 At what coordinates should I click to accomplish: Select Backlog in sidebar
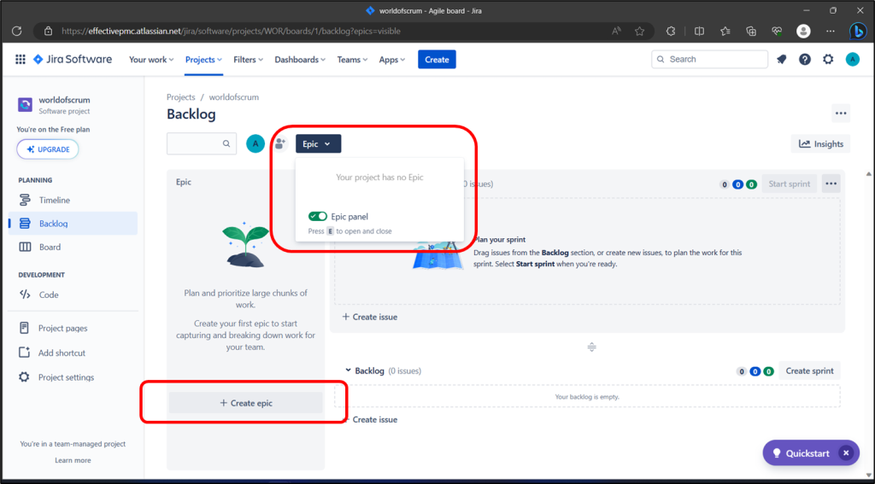click(73, 224)
